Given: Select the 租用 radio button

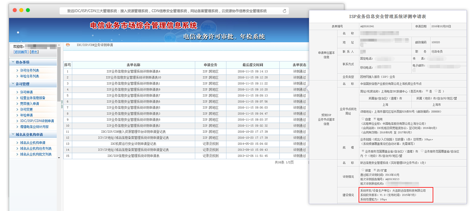Looking at the screenshot, I should click(374, 119).
